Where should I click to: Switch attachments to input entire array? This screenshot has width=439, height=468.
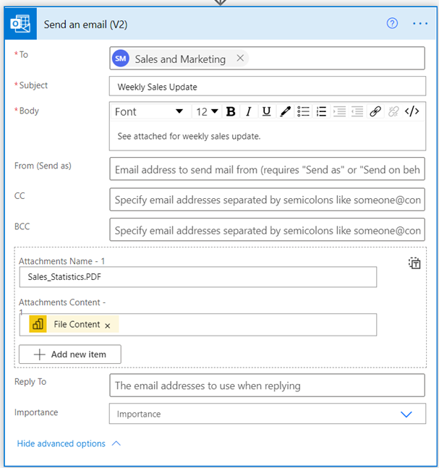(414, 263)
